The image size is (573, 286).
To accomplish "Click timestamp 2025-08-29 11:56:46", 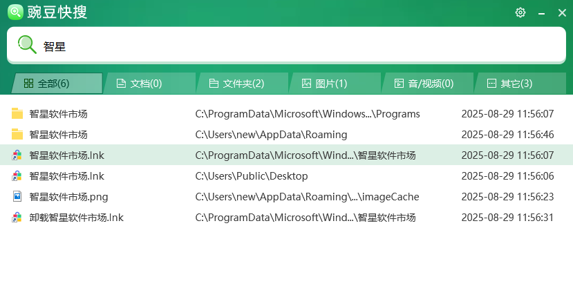I will point(507,135).
